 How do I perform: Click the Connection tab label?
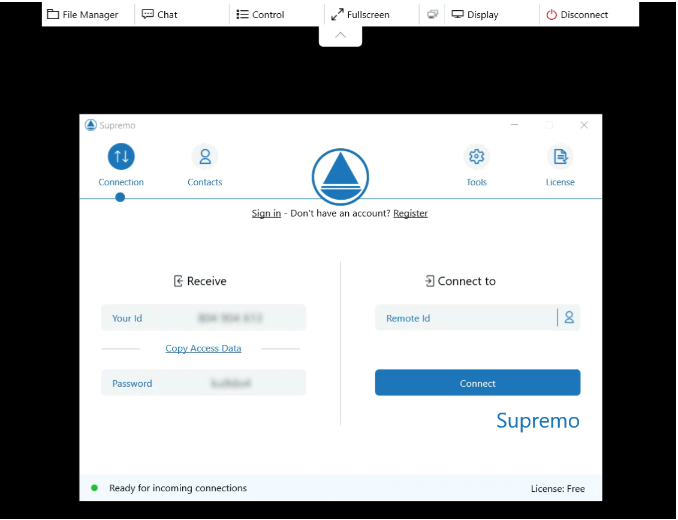(x=121, y=182)
